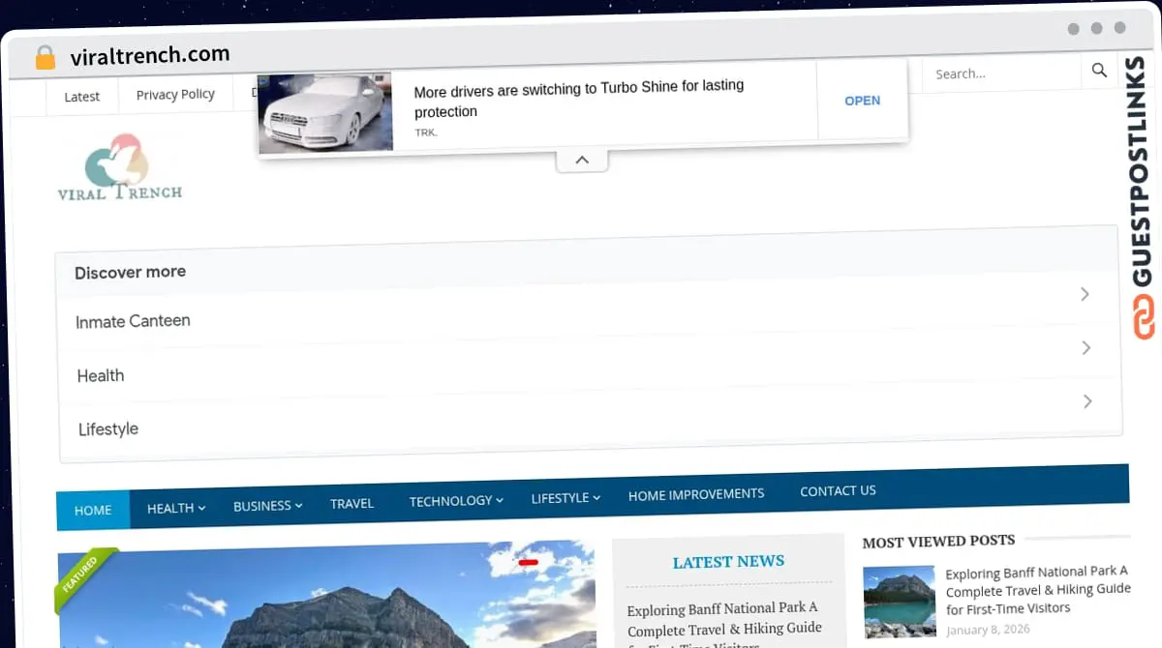Click the Guestpostlinks chain logo

tap(1144, 318)
